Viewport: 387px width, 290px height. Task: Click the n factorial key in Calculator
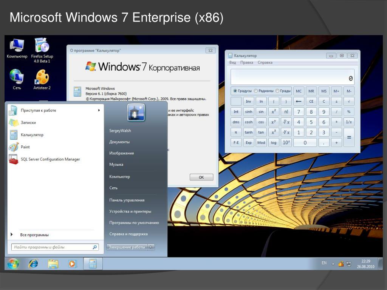[x=286, y=112]
